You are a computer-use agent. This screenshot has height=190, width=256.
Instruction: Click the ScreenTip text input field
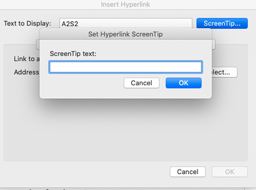[x=125, y=67]
